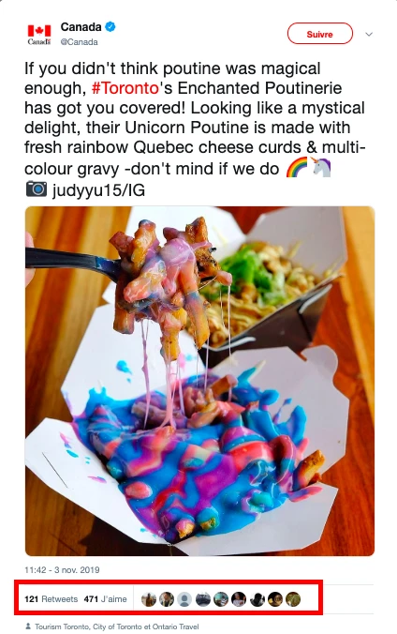The height and width of the screenshot is (634, 397).
Task: Open the first liker avatar after J'aime
Action: pyautogui.click(x=149, y=598)
